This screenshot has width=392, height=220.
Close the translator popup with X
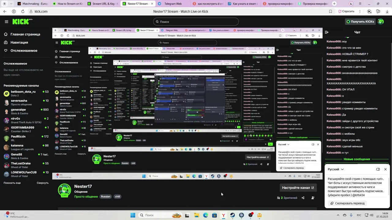[x=385, y=169]
